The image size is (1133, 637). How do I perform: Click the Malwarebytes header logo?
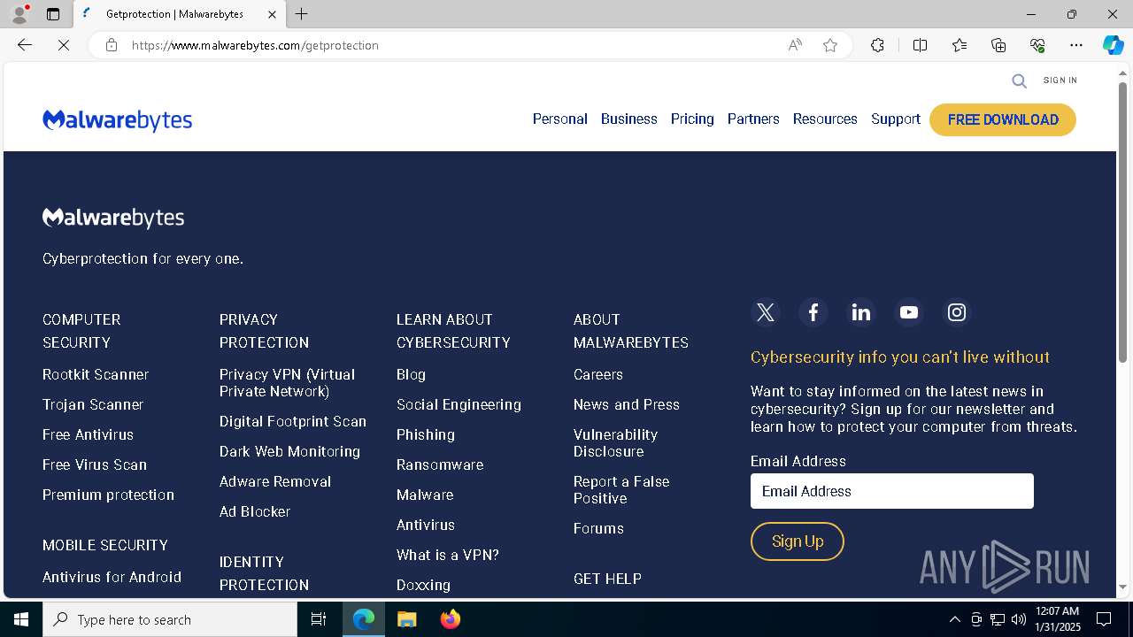click(x=117, y=119)
